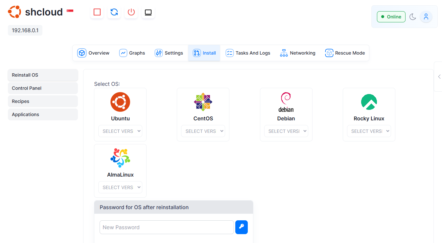Expand the collapsed right side panel chevron
The image size is (442, 243).
[439, 77]
